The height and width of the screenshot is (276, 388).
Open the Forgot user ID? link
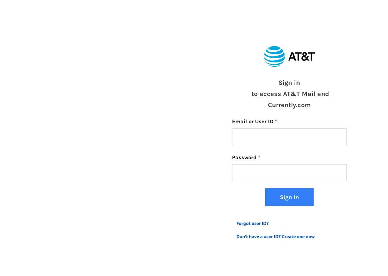pyautogui.click(x=253, y=223)
